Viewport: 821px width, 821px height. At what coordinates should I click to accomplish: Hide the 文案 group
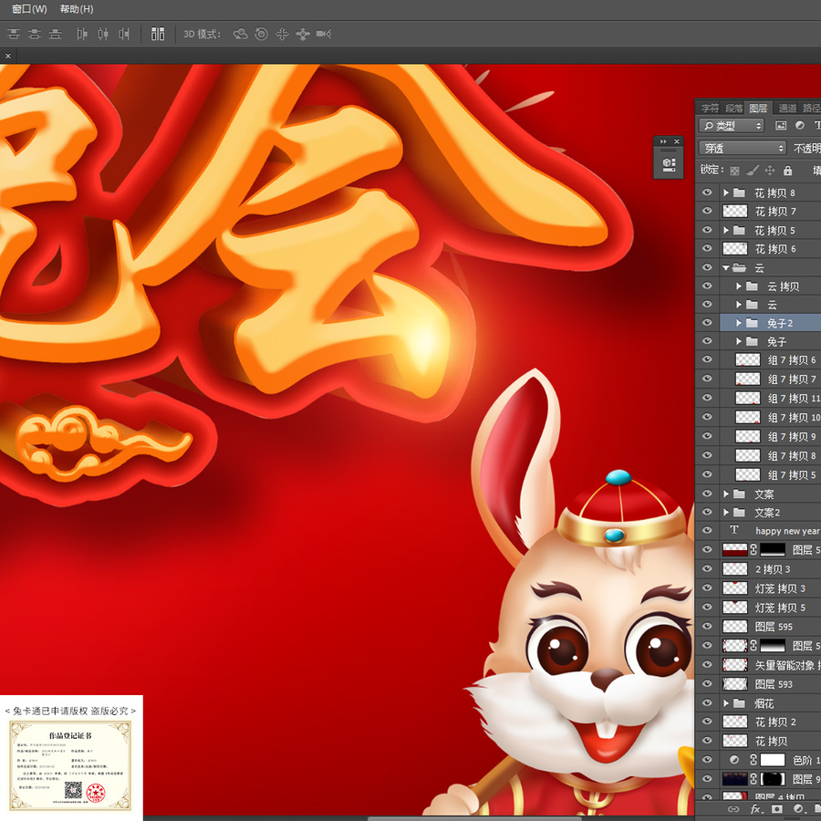tap(707, 494)
